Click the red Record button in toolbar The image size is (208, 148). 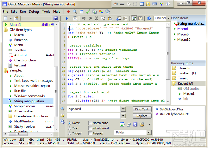68,12
